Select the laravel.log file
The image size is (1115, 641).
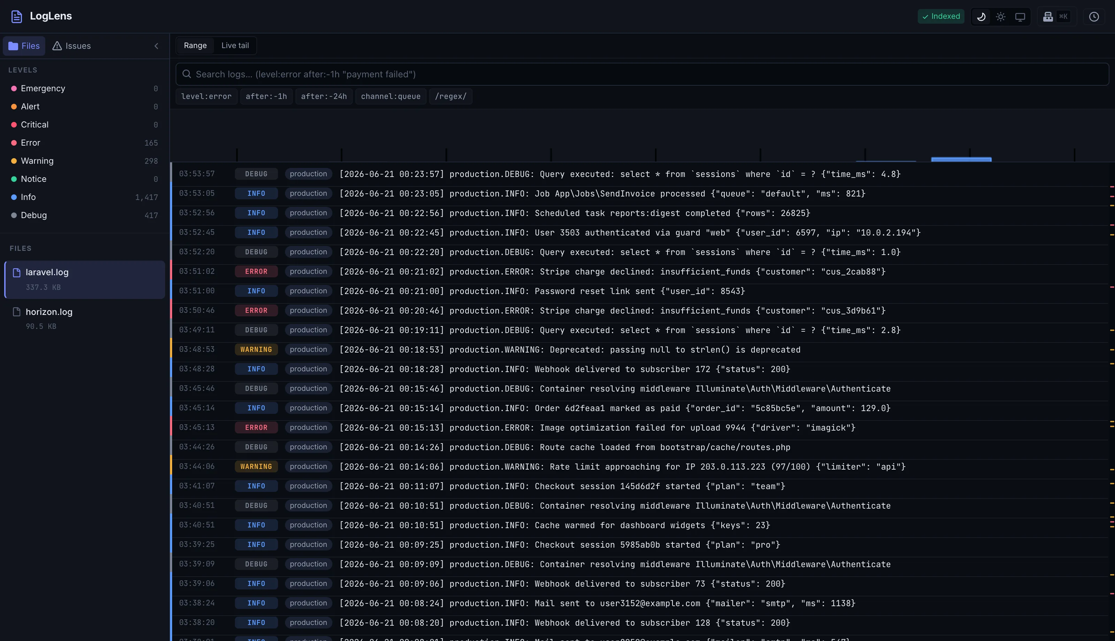click(85, 279)
